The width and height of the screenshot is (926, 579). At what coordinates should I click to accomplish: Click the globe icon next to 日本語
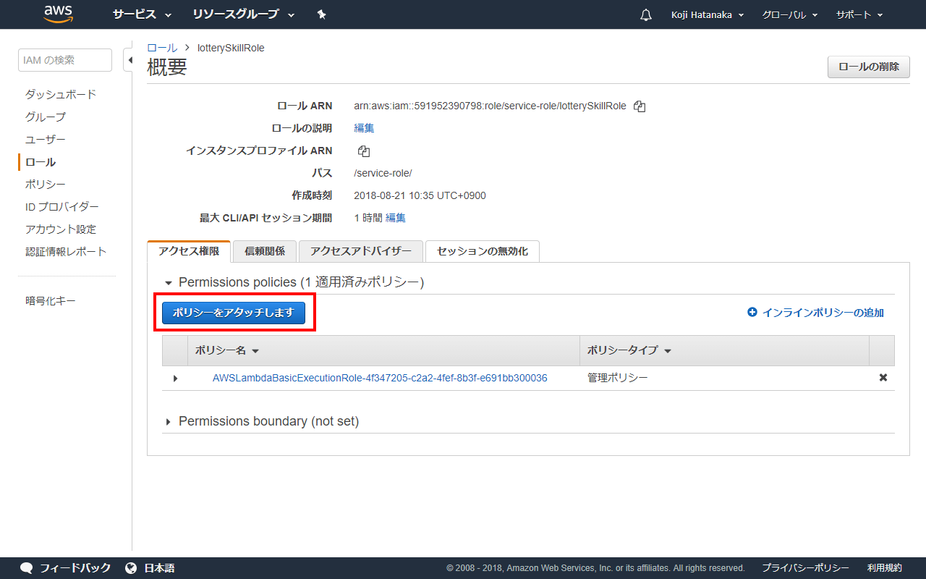[131, 568]
